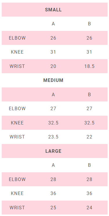This screenshot has width=109, height=216.
Task: Select Small wrist B value 18.5
Action: [89, 66]
